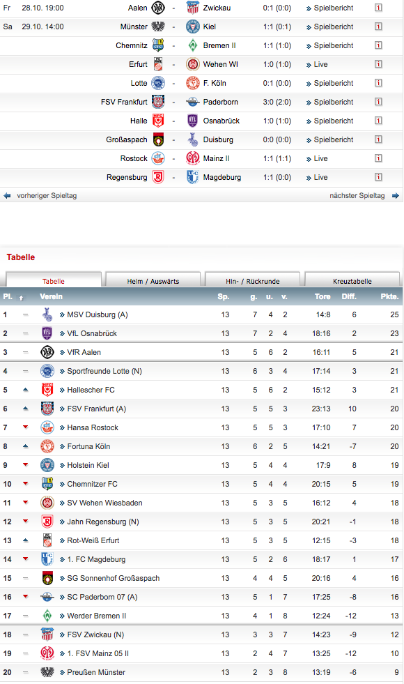
Task: Open the info icon for Erfurt - Wehen WI
Action: (x=378, y=64)
